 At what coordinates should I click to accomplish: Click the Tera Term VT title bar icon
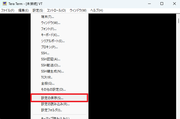coord(5,4)
